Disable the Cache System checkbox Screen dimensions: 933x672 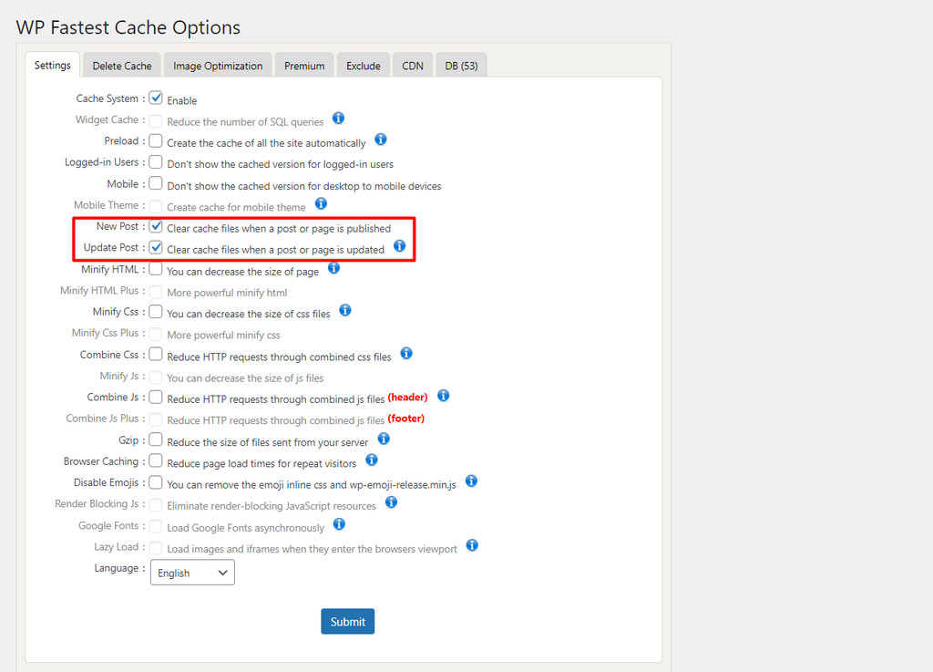click(x=155, y=98)
